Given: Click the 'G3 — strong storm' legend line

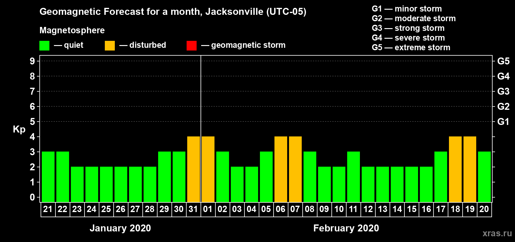Looking at the screenshot, I should (x=408, y=28).
